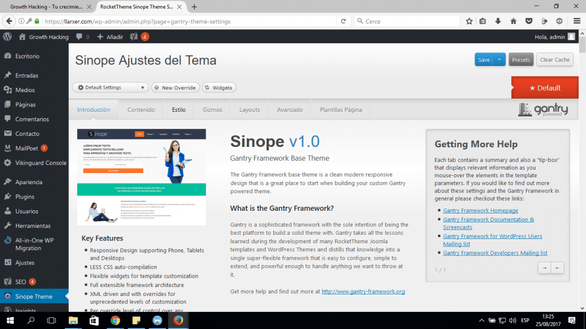
Task: Open comments bubble in admin bar
Action: point(79,37)
